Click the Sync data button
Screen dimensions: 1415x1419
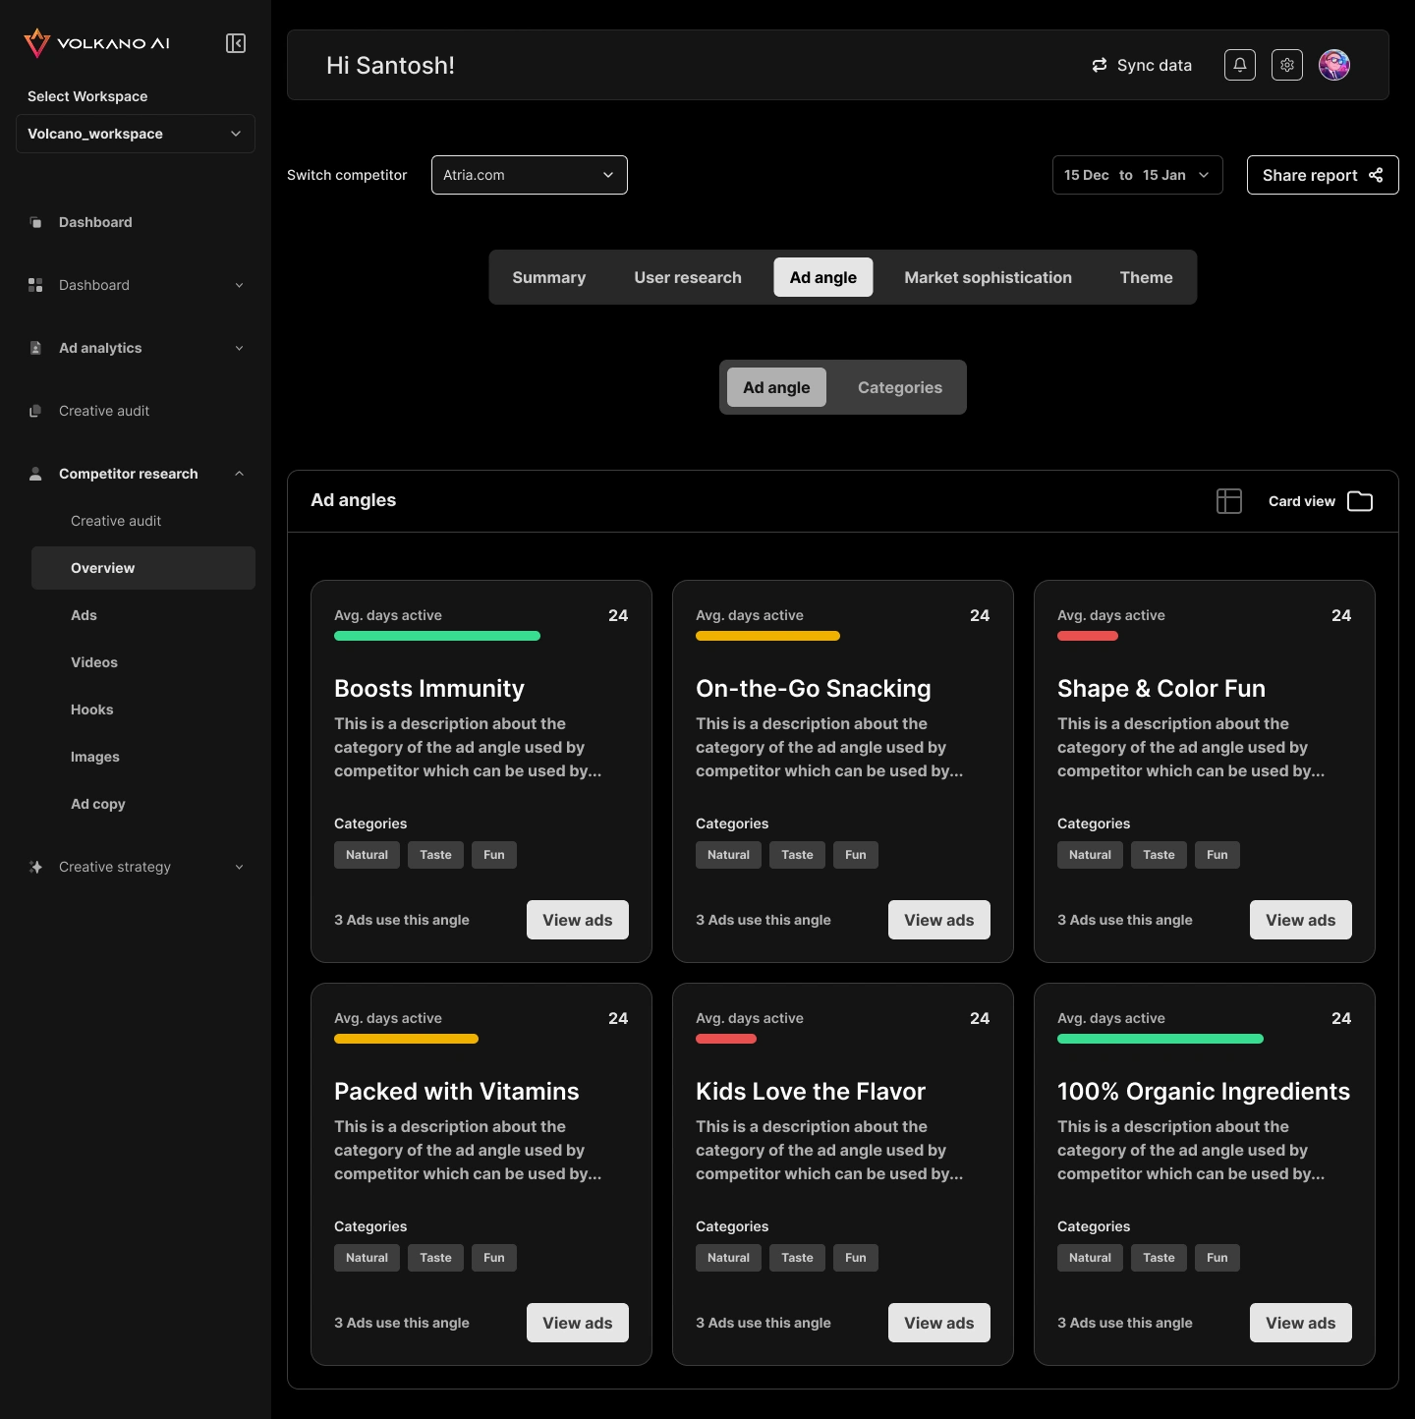[1142, 65]
